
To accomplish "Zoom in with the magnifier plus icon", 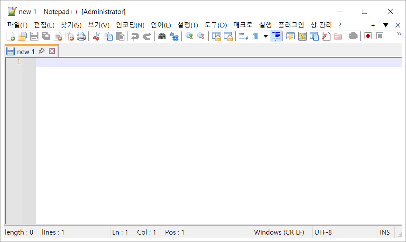I will (189, 36).
